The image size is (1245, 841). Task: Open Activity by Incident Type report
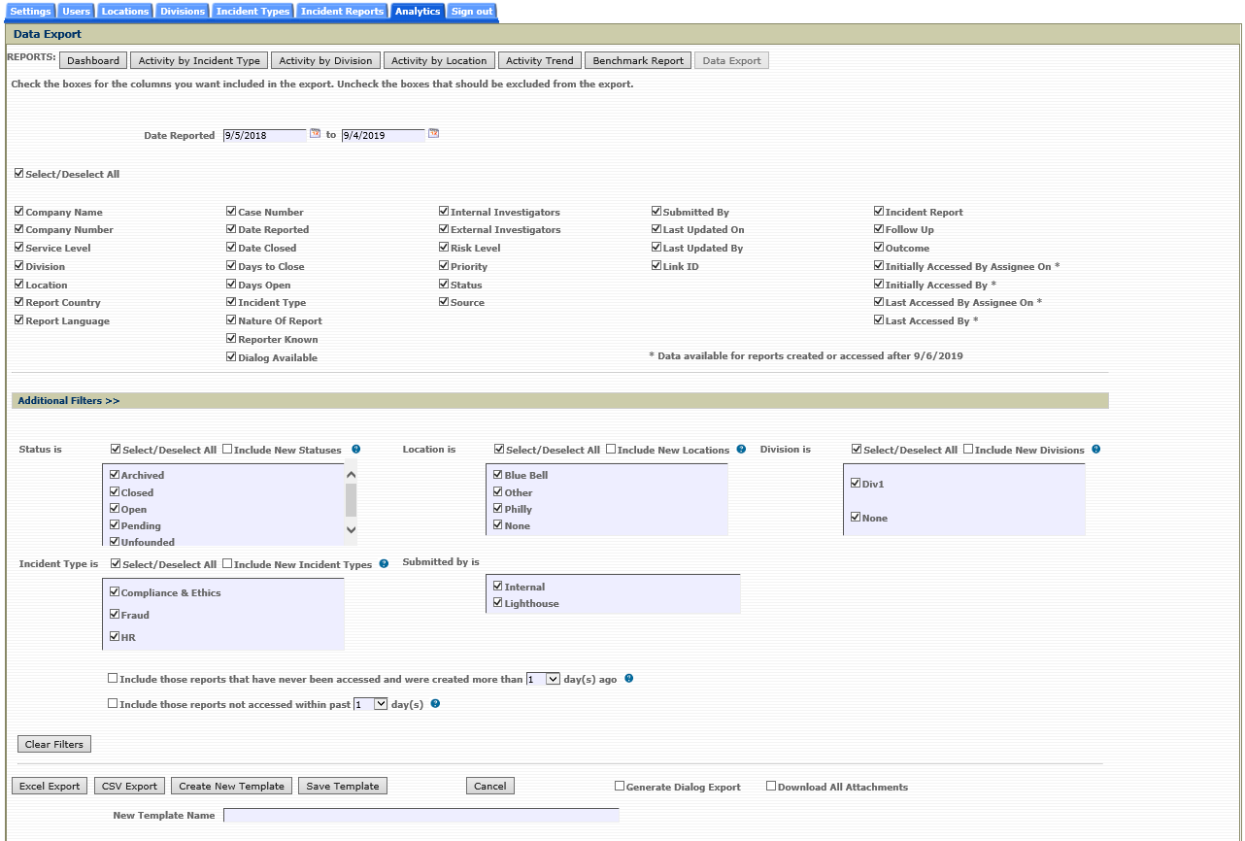click(199, 60)
